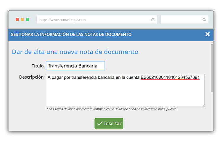Click the underlined IBAN number ES66210004...
222x143 pixels.
click(170, 78)
